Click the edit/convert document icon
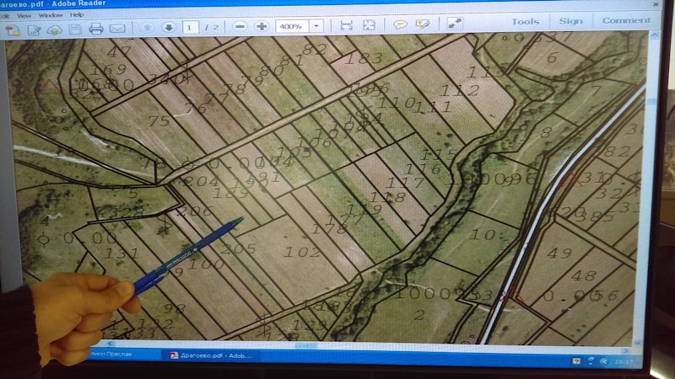The width and height of the screenshot is (675, 379). [x=34, y=29]
